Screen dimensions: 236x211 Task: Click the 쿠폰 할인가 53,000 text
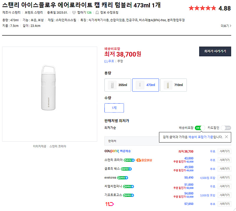183,197
